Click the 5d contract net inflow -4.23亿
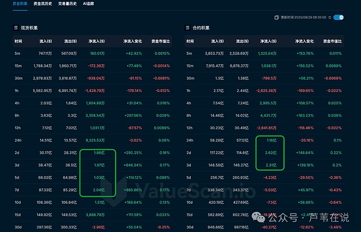 (270, 177)
